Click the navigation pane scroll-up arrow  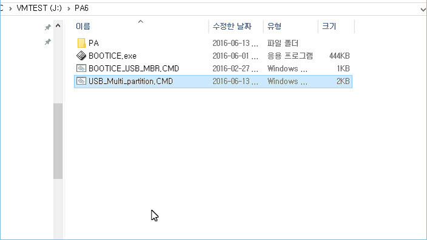[58, 26]
